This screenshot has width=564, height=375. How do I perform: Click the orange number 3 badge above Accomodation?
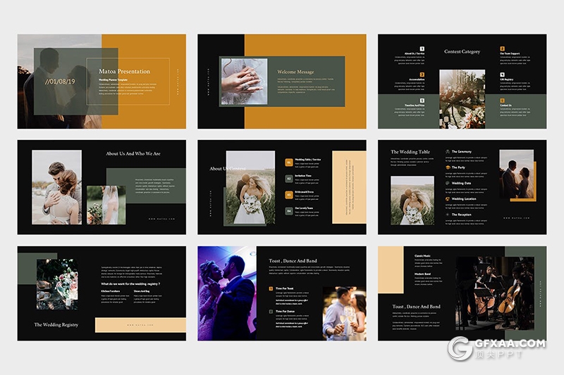coord(422,75)
